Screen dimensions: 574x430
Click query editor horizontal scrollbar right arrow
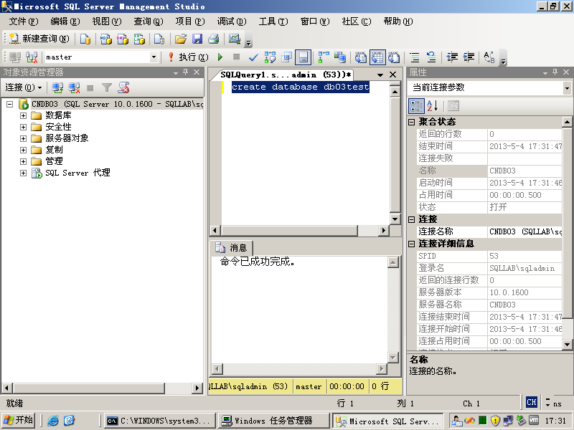383,230
